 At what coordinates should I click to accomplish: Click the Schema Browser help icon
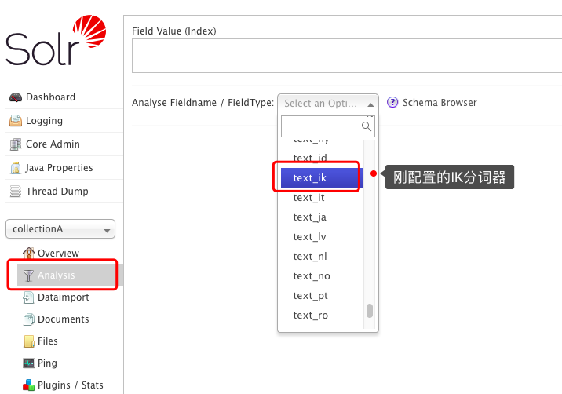[x=392, y=103]
